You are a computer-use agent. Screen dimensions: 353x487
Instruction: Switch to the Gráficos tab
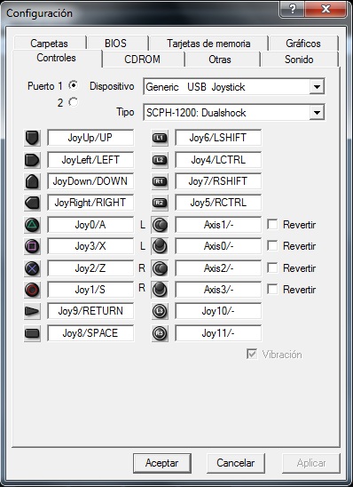[x=303, y=44]
